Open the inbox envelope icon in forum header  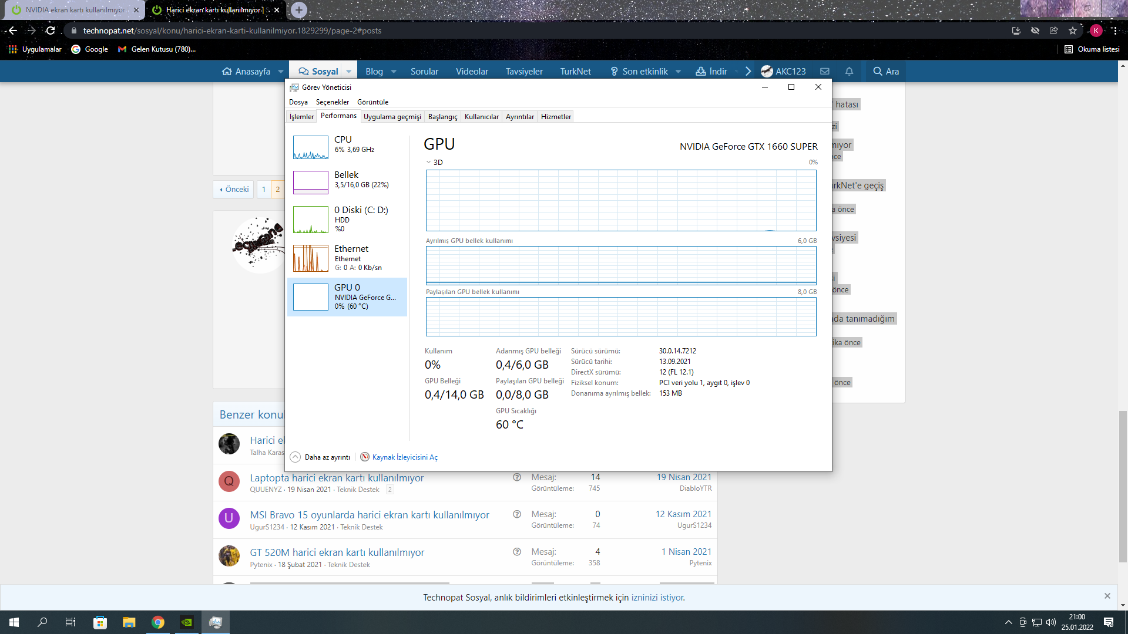(825, 71)
